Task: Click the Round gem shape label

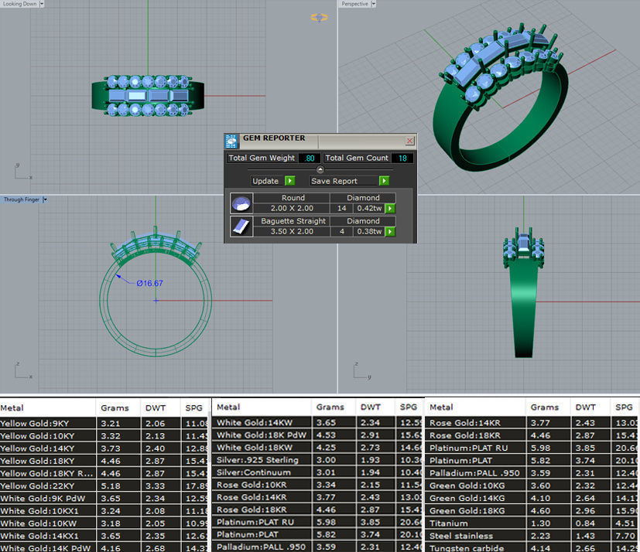Action: pyautogui.click(x=293, y=198)
